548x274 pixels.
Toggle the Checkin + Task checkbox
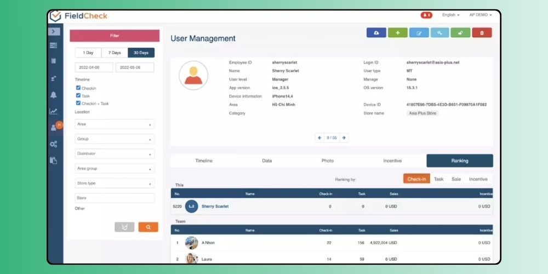(x=78, y=102)
